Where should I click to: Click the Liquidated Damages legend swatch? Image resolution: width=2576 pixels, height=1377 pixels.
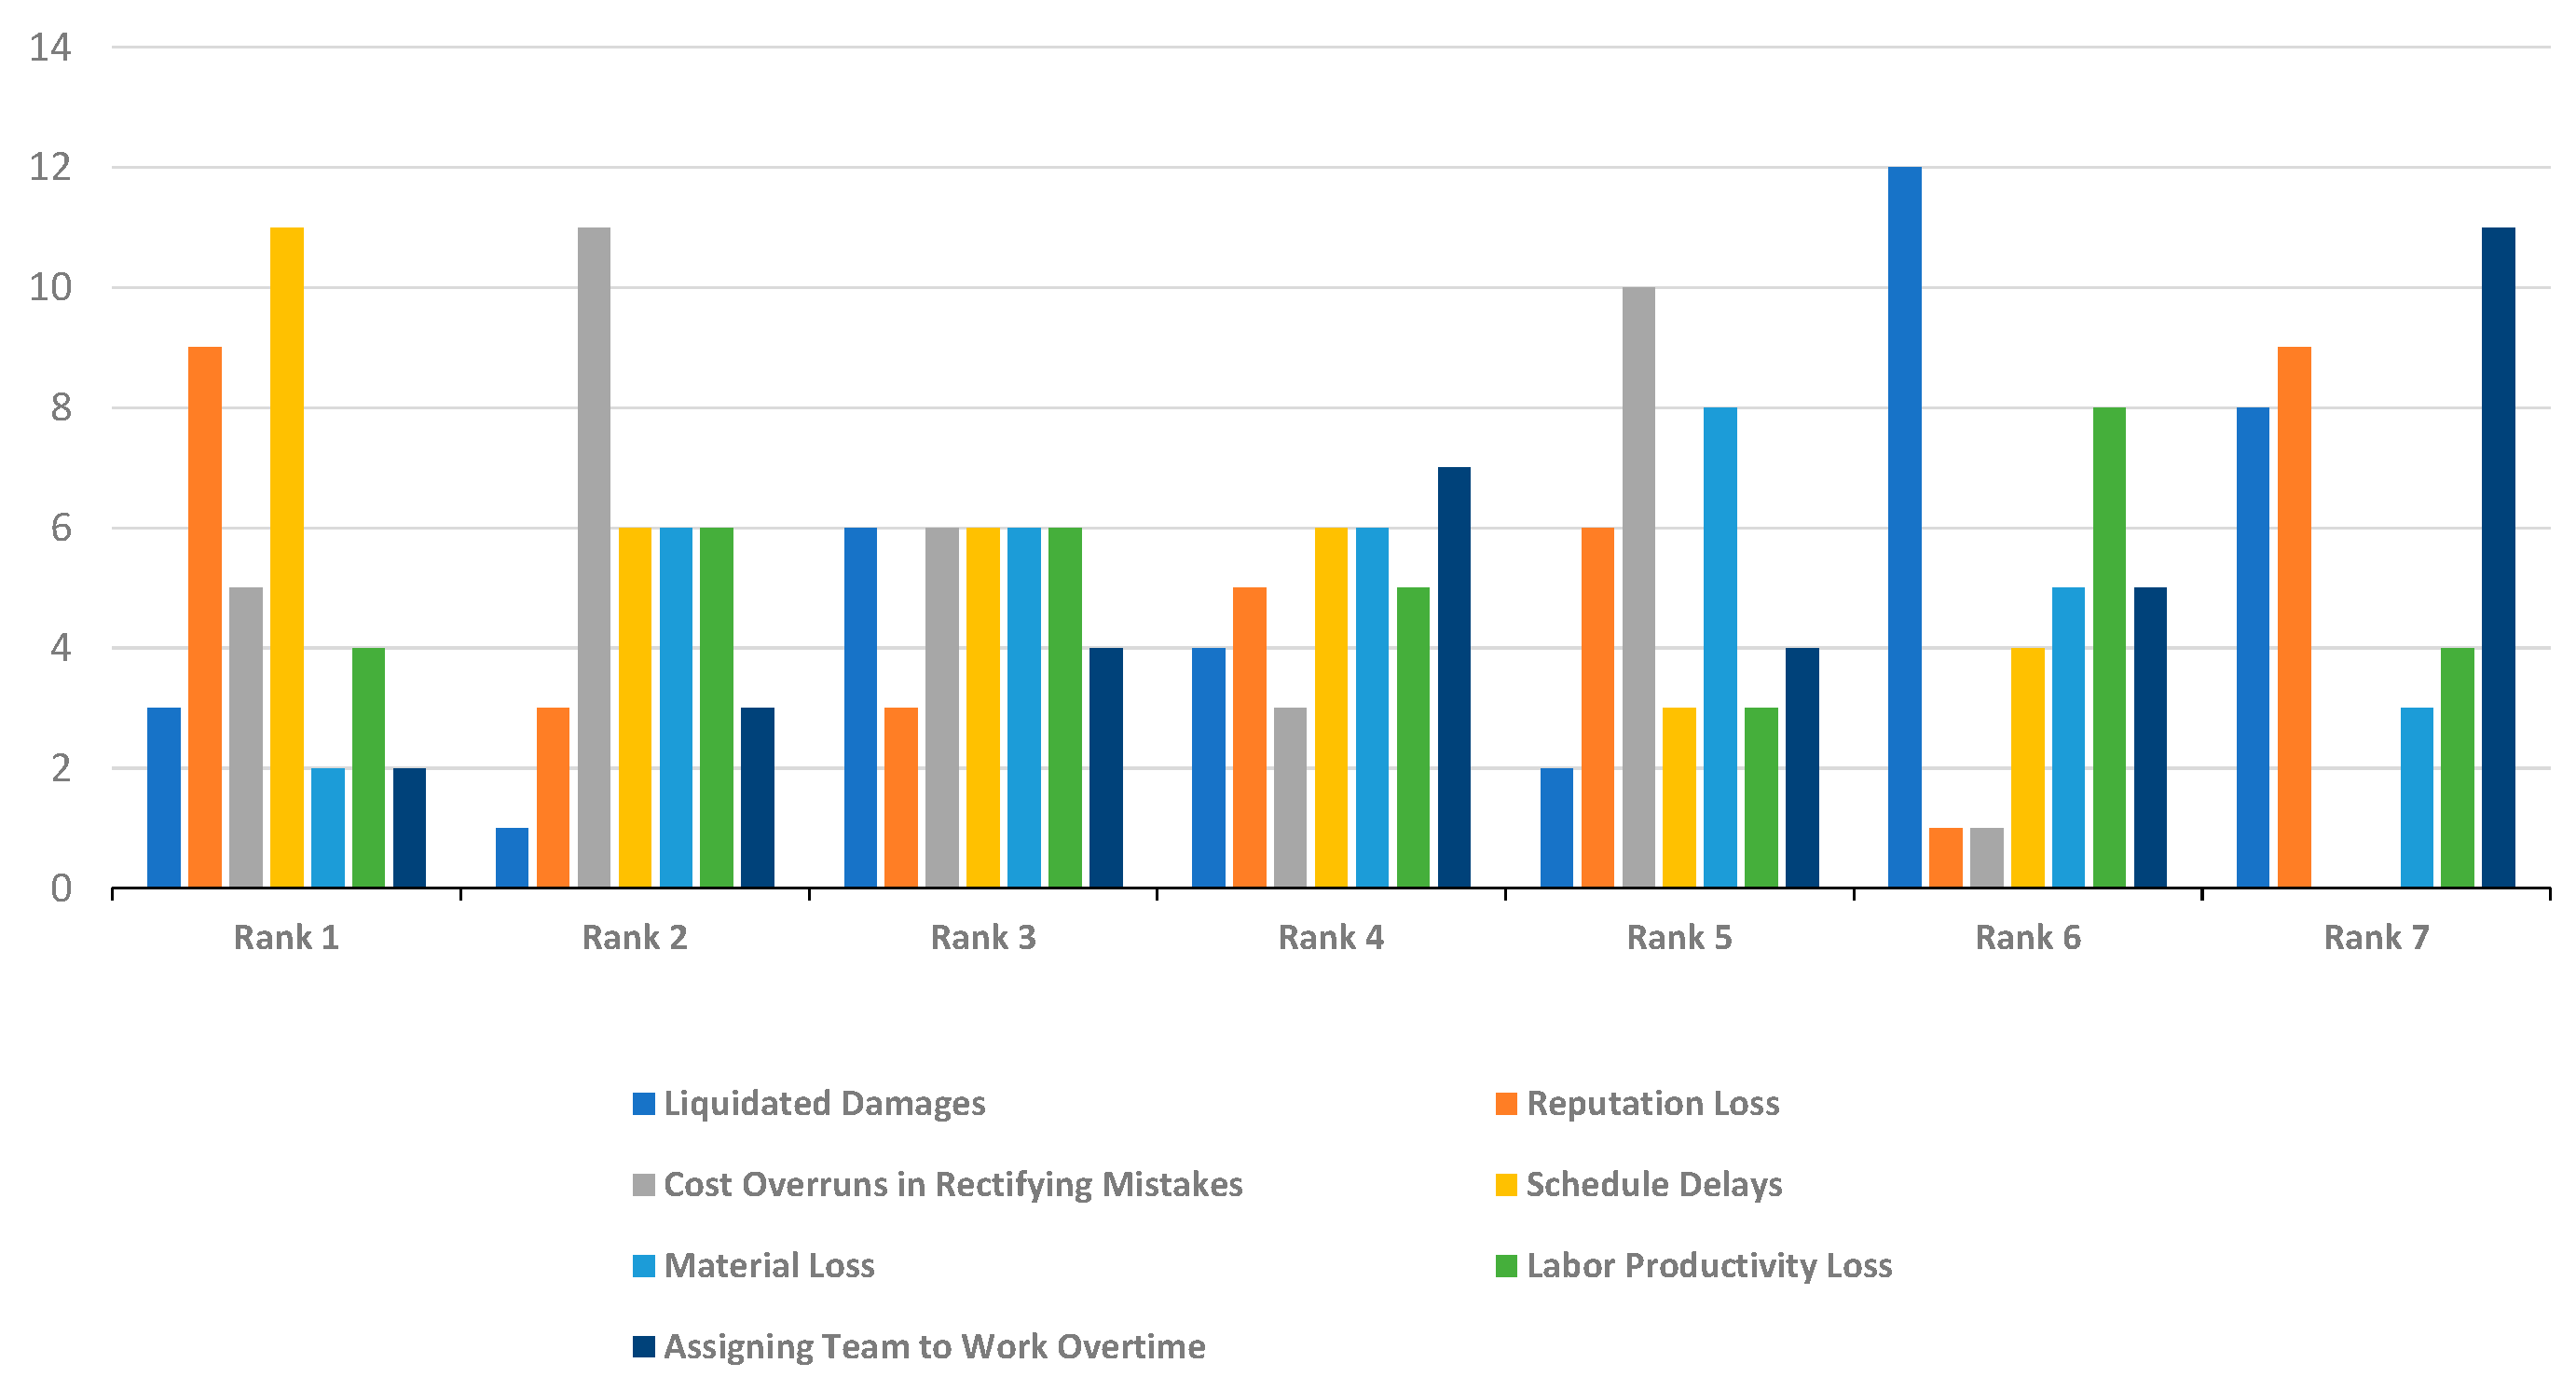644,1104
